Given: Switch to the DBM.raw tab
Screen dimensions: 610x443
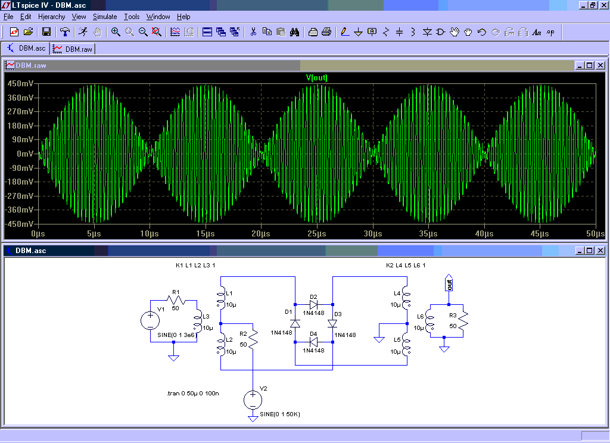Looking at the screenshot, I should pyautogui.click(x=74, y=48).
